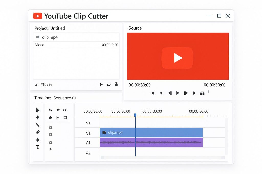
Task: Pick the diagonal line Razor tool
Action: point(38,125)
